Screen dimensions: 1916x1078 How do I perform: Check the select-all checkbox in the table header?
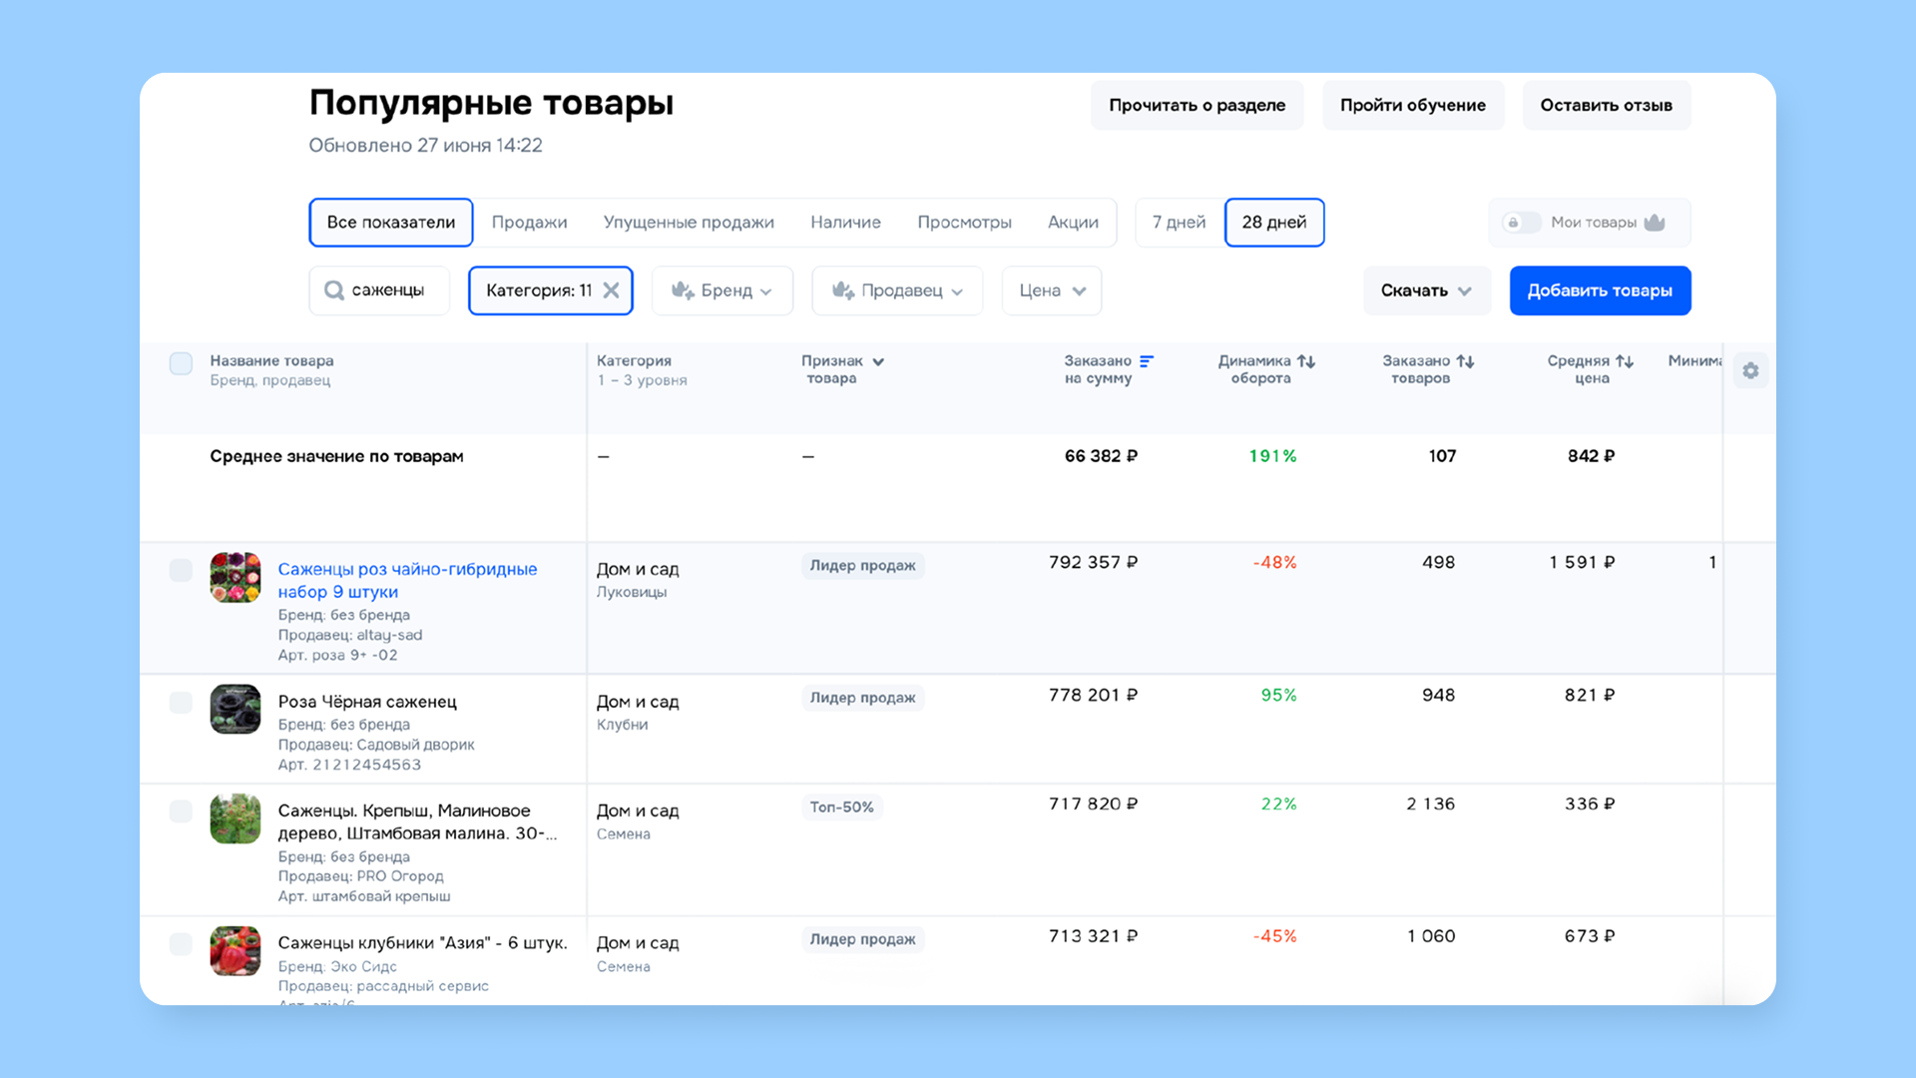click(181, 363)
